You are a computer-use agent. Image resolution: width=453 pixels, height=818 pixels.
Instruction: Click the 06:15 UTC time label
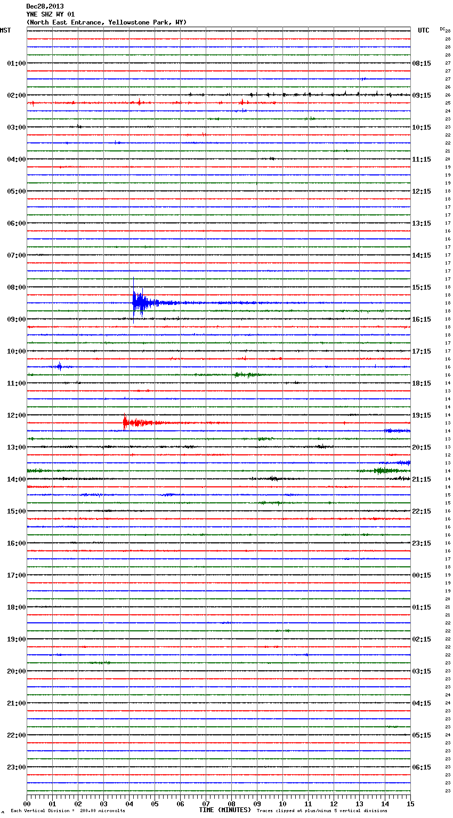pyautogui.click(x=422, y=767)
